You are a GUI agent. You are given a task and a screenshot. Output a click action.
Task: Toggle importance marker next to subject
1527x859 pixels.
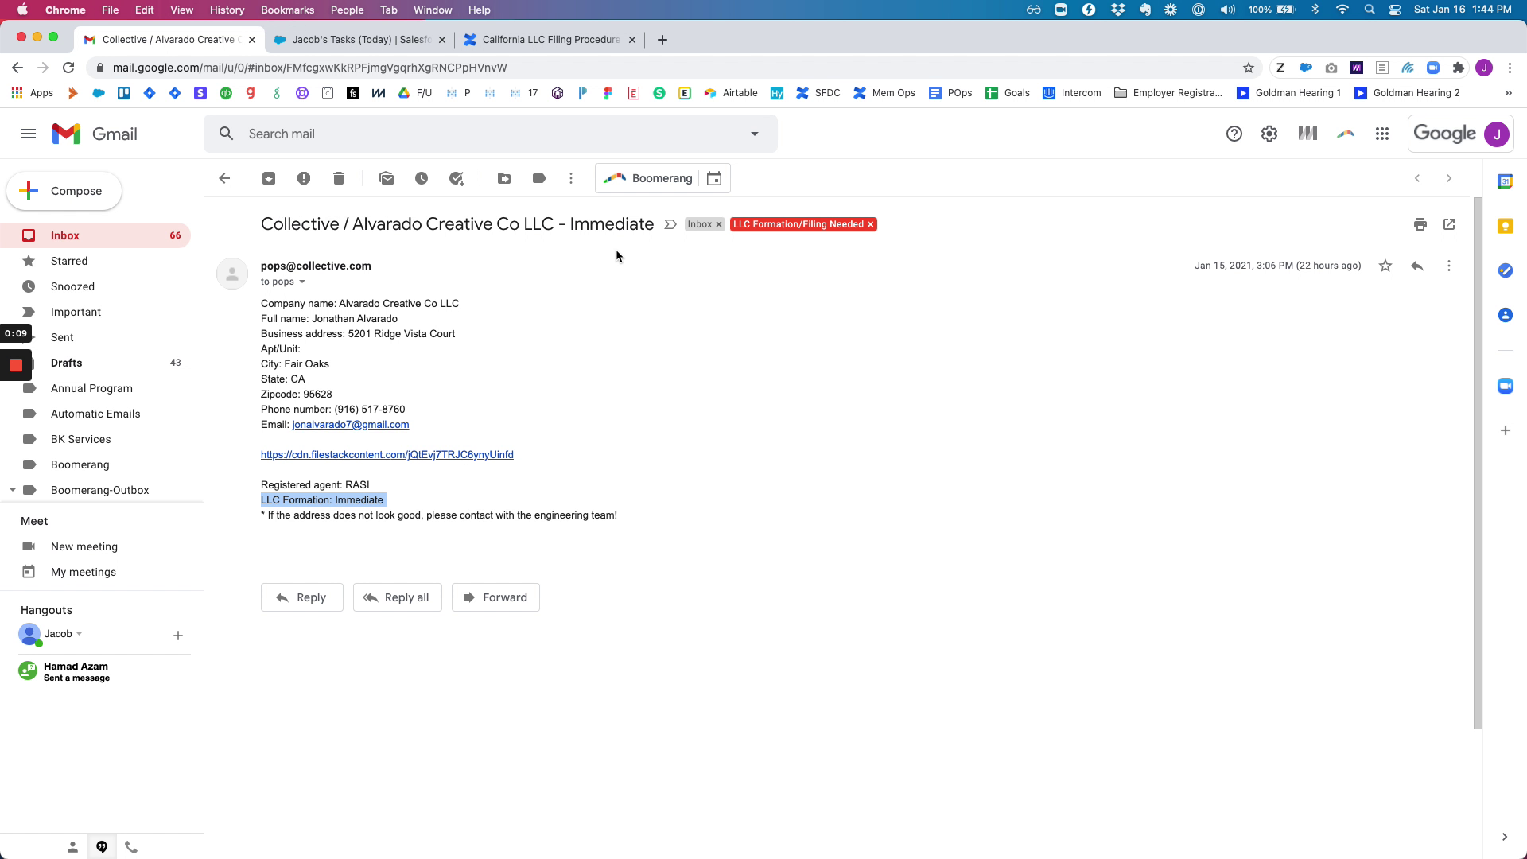click(670, 224)
